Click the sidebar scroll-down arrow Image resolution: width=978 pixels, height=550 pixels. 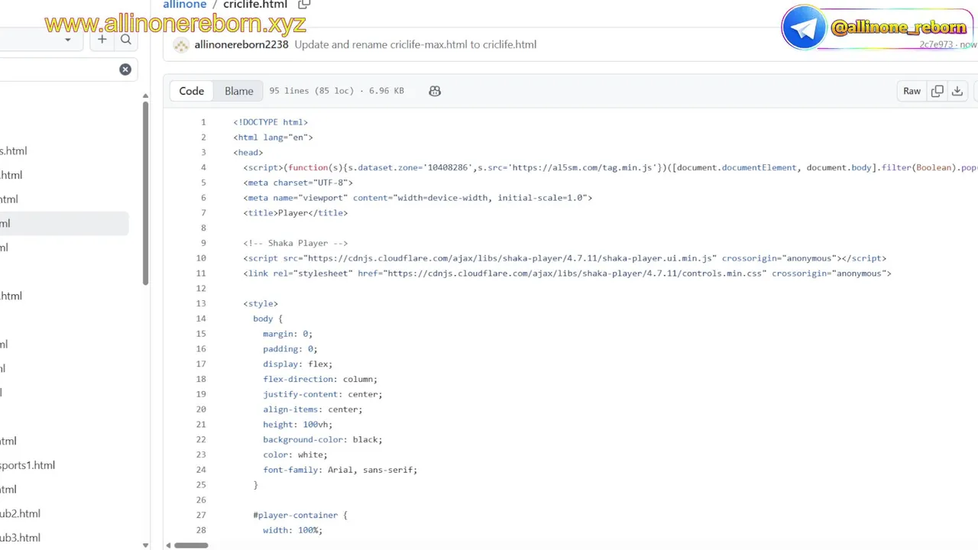145,545
